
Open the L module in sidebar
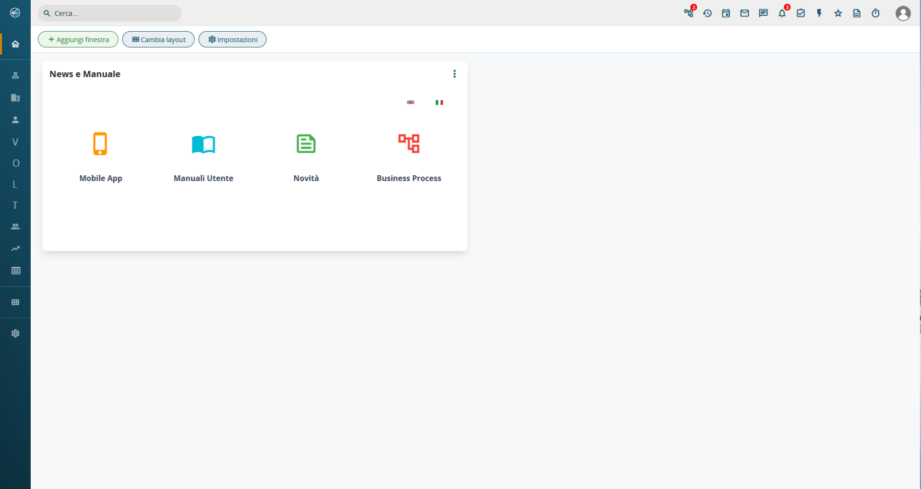[15, 185]
